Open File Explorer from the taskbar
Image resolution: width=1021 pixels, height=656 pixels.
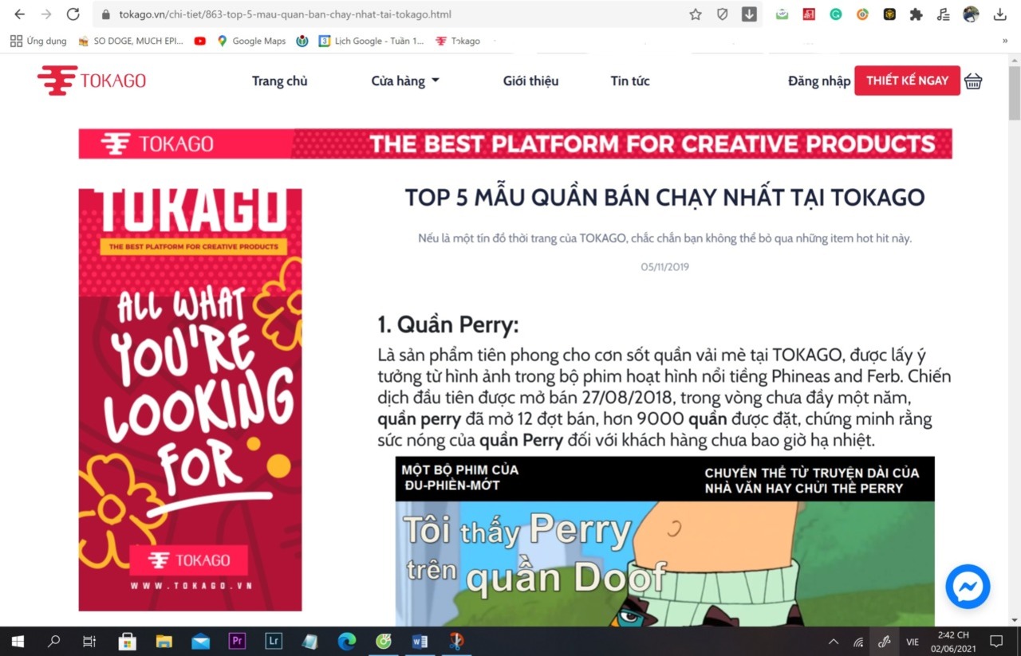click(164, 641)
